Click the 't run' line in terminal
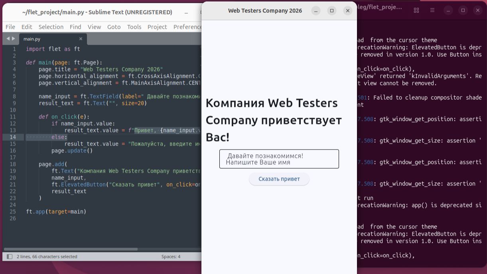487x274 pixels. [x=365, y=198]
